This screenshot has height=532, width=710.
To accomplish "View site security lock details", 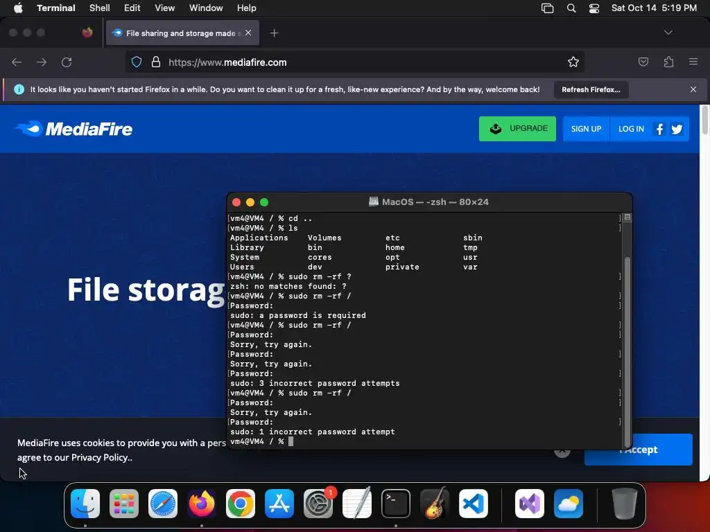I will pyautogui.click(x=156, y=62).
